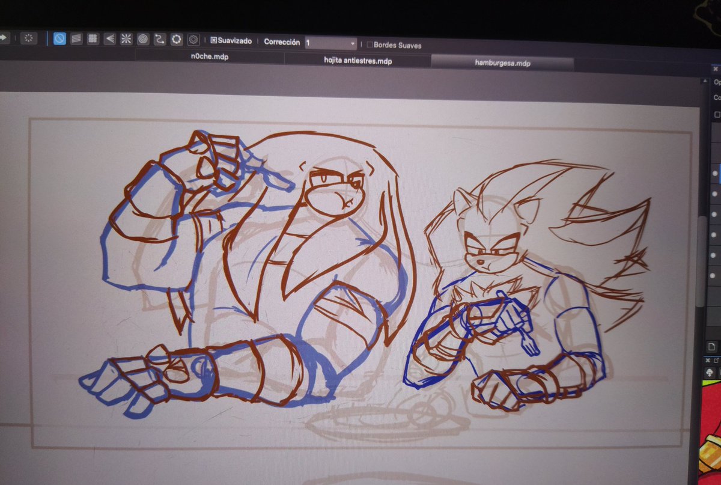Enable the Curve snap guide
The height and width of the screenshot is (485, 721).
click(x=160, y=40)
